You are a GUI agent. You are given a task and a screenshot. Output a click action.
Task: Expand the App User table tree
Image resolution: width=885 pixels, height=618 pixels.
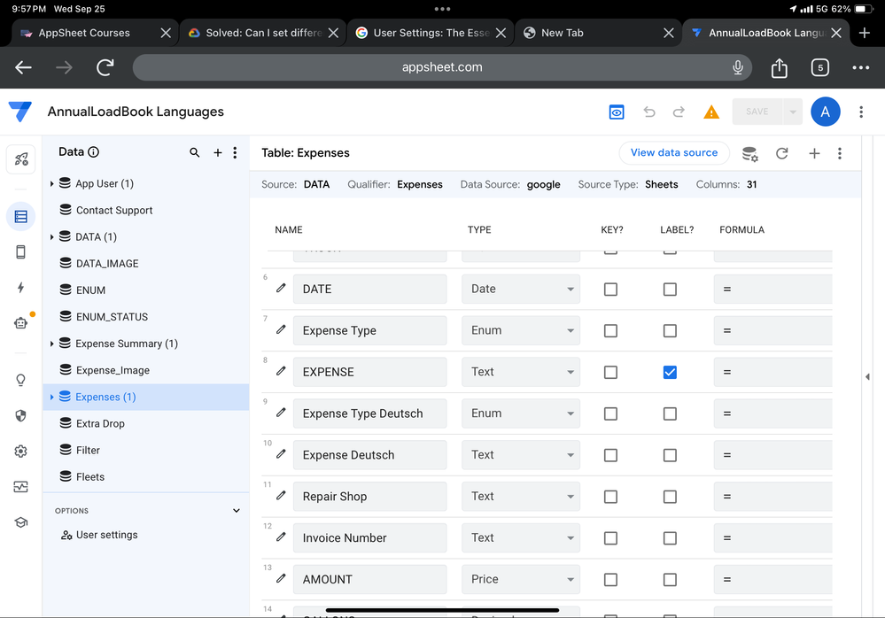(x=51, y=184)
